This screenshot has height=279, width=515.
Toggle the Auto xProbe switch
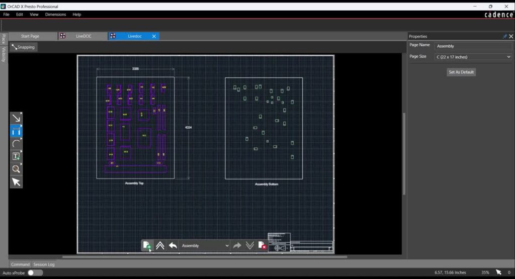(x=35, y=273)
